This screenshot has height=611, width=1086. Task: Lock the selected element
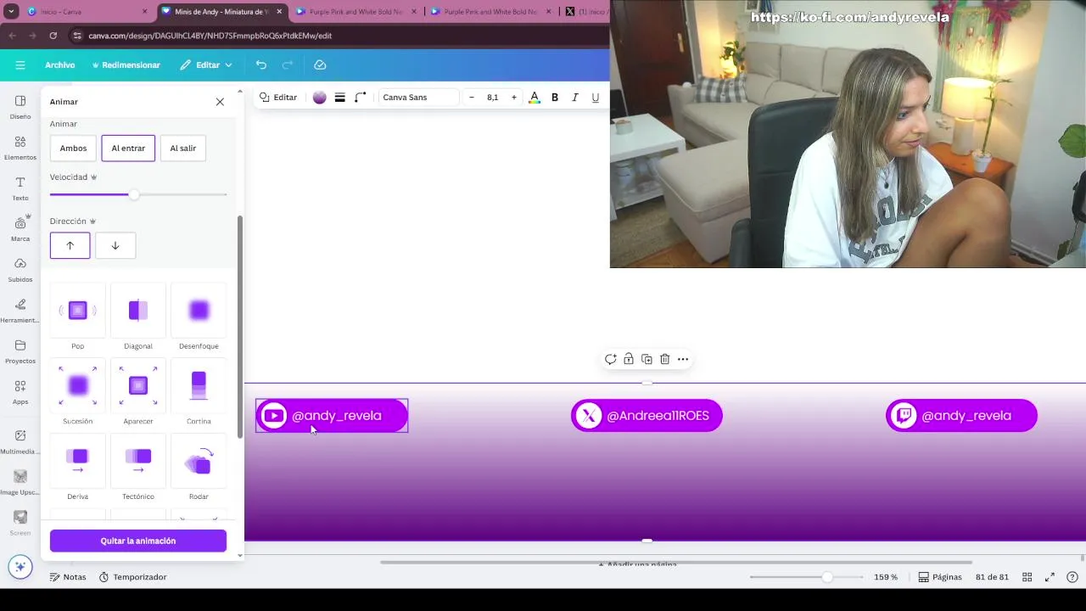(x=629, y=359)
